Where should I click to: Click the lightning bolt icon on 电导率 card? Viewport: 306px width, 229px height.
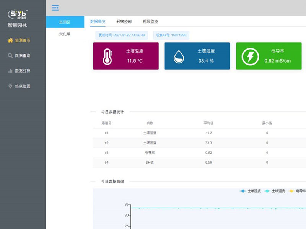(250, 56)
